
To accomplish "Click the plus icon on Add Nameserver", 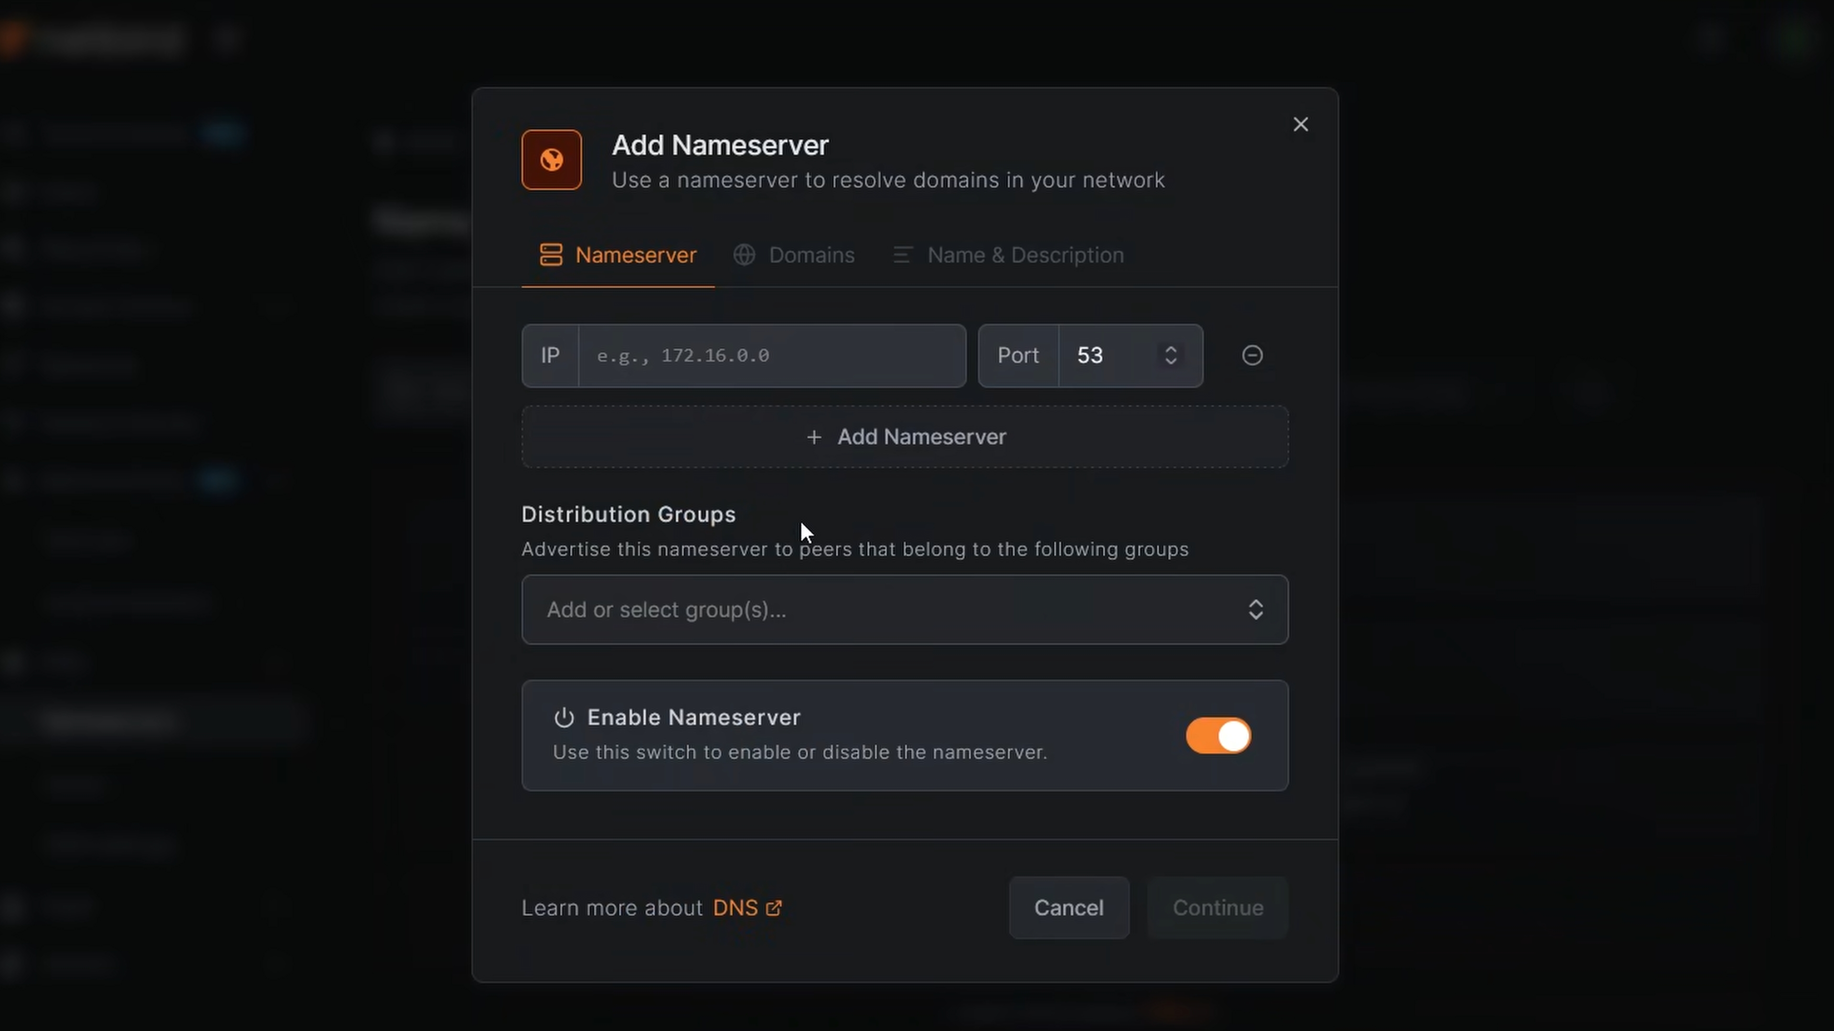I will point(814,437).
